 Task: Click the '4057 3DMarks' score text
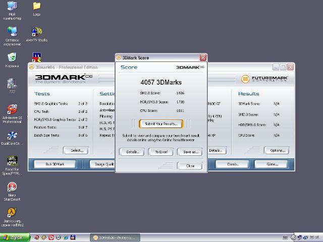(x=161, y=82)
